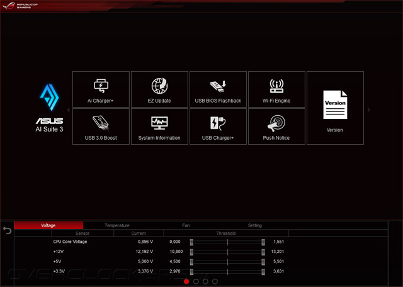
Task: Click +3.3V lower threshold slider handle
Action: pyautogui.click(x=191, y=272)
